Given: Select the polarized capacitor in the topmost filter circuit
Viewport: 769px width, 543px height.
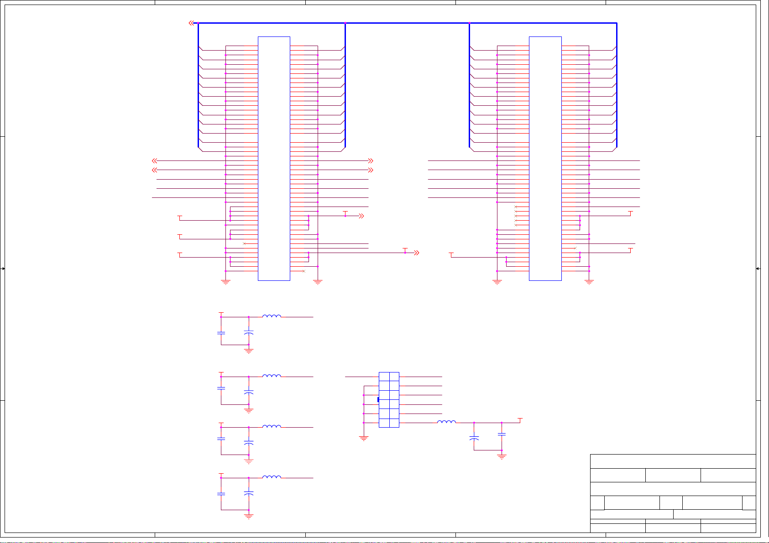Looking at the screenshot, I should click(249, 333).
